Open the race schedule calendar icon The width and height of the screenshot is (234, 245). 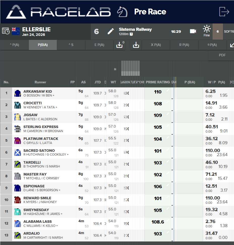click(6, 31)
